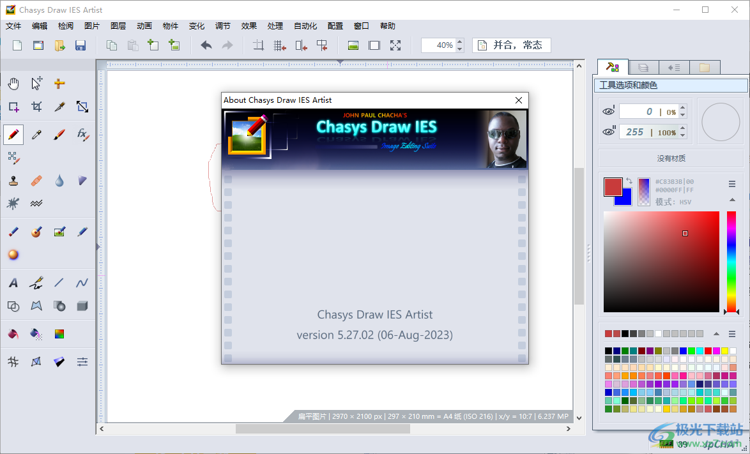Click the 没有材质 texture button
Screen dimensions: 750x454
671,158
